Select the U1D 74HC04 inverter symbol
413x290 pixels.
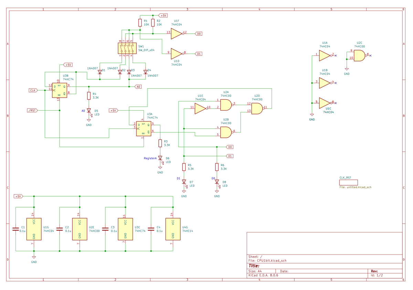point(176,53)
